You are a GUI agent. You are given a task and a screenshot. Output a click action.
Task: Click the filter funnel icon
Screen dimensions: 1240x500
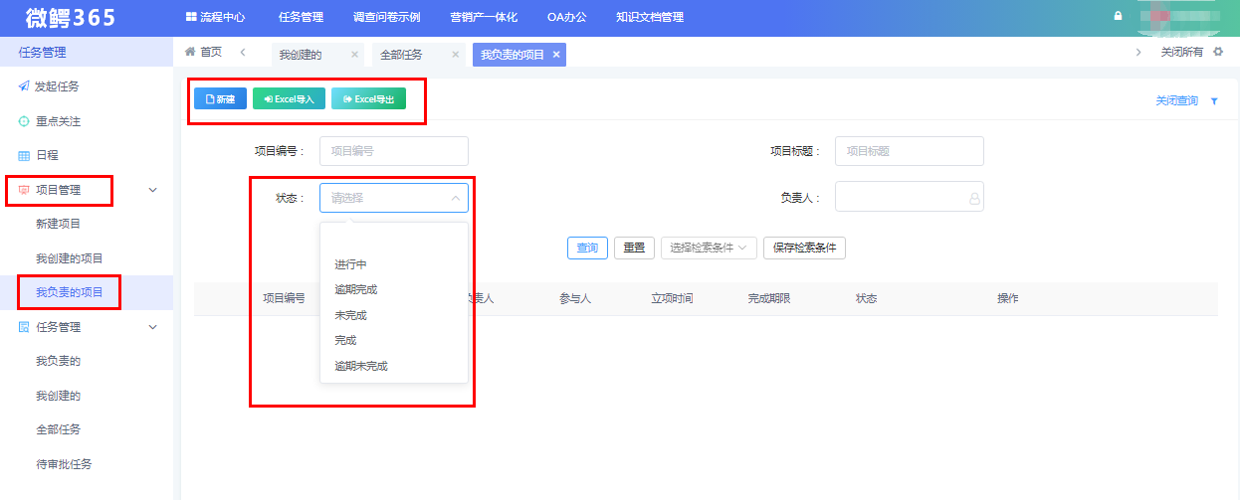[1214, 101]
